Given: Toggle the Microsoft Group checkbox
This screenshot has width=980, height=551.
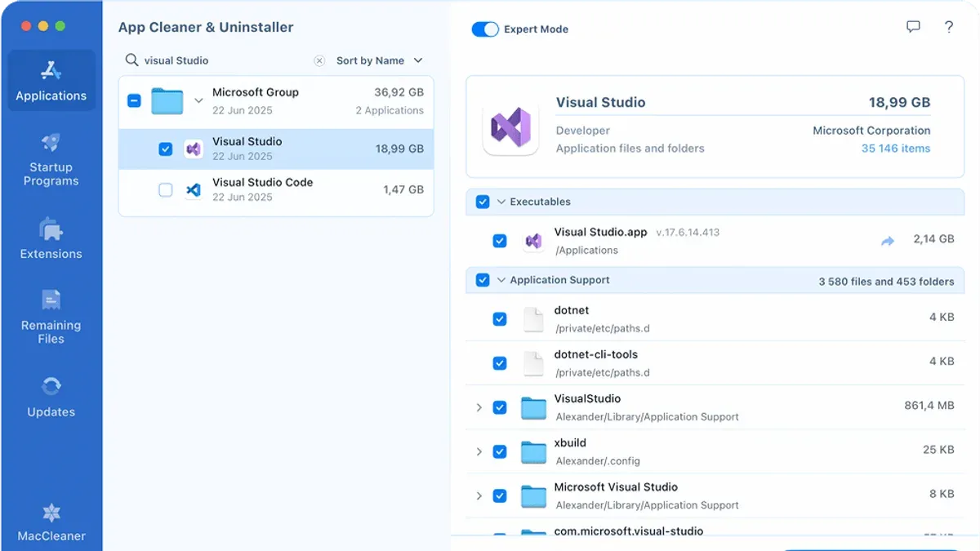Looking at the screenshot, I should coord(135,101).
